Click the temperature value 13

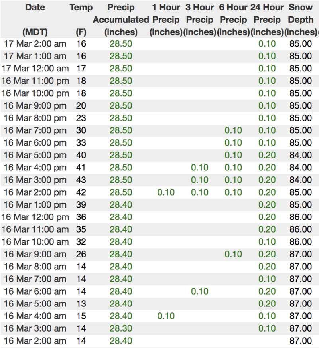tap(81, 304)
